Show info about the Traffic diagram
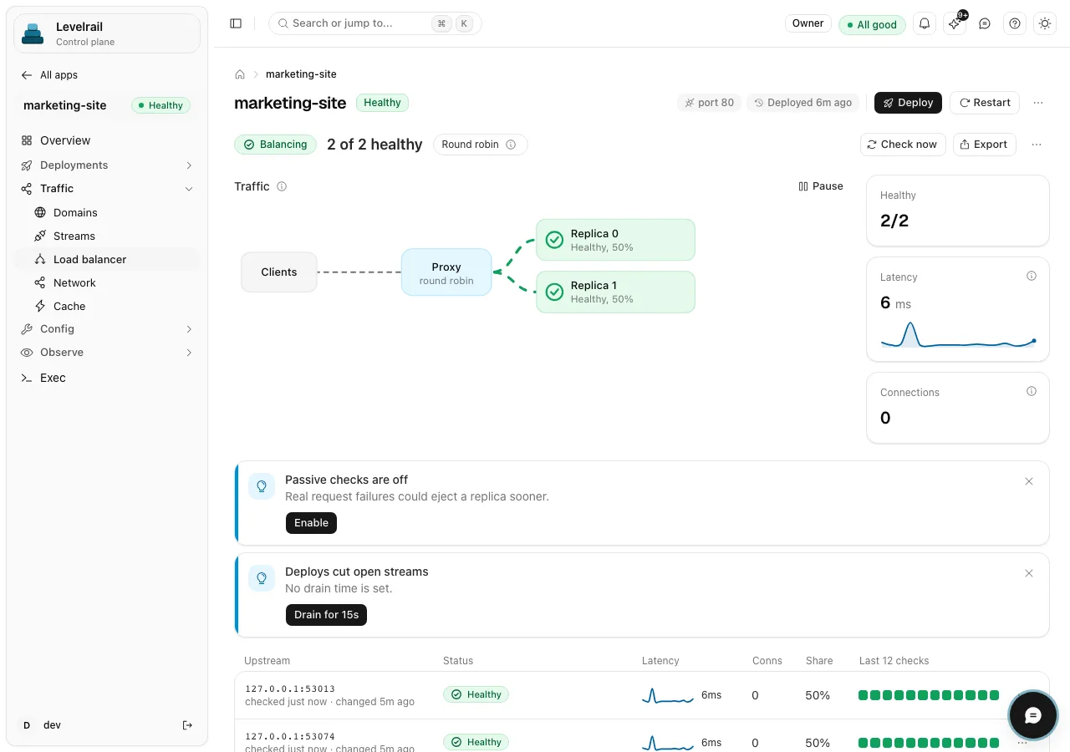 (x=282, y=186)
